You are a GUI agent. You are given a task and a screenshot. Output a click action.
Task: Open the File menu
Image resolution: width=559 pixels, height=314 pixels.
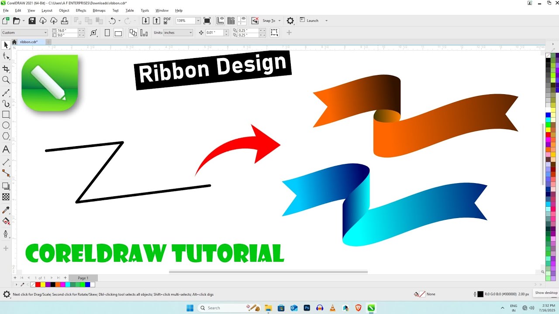[x=6, y=10]
